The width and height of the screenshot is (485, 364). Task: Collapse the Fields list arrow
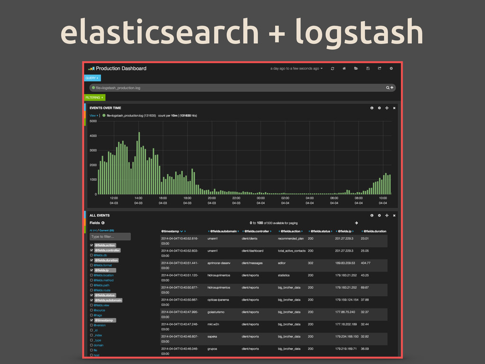point(103,223)
